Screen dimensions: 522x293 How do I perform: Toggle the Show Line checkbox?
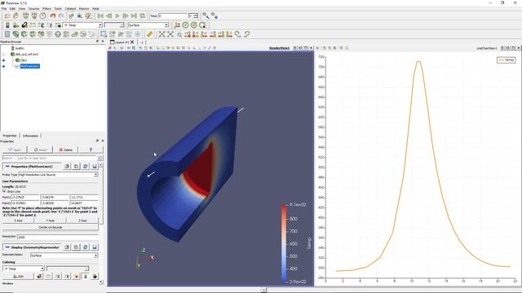point(4,191)
